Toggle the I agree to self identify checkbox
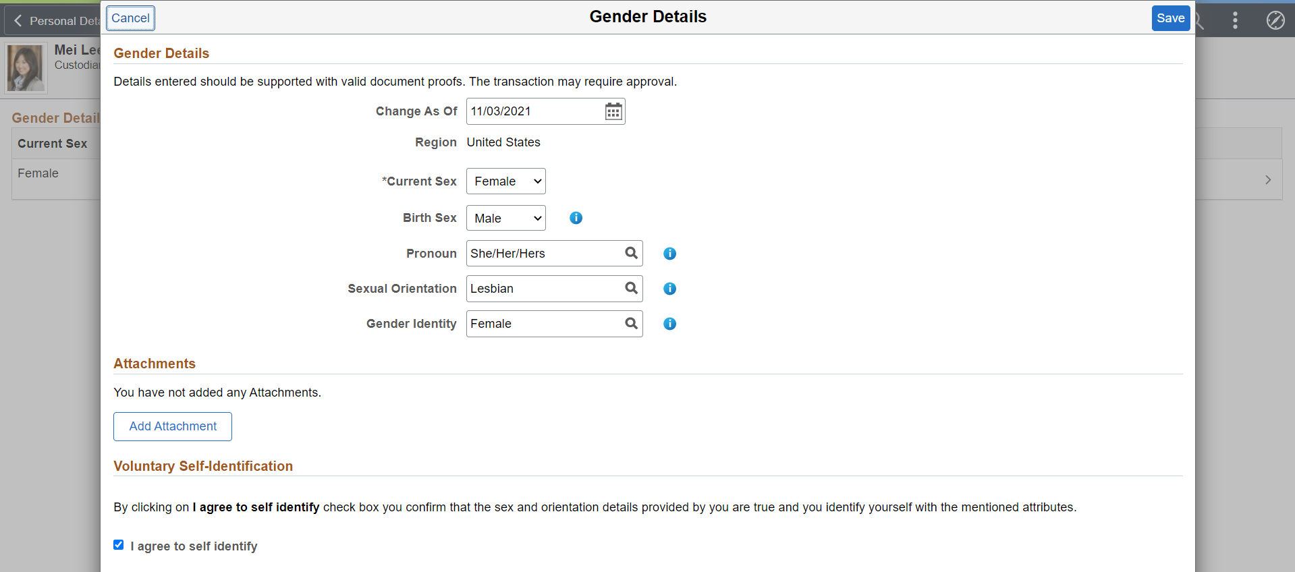This screenshot has height=572, width=1295. point(119,545)
